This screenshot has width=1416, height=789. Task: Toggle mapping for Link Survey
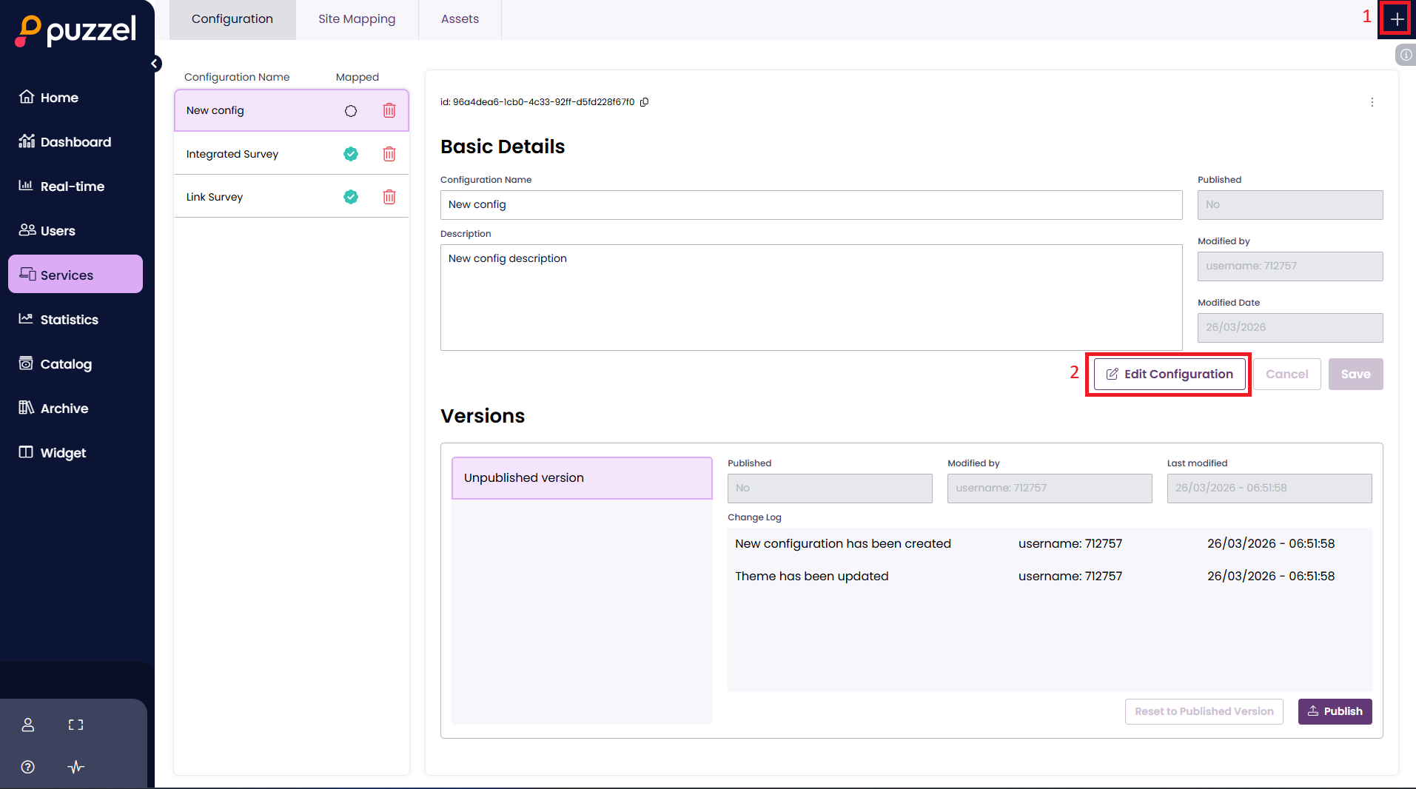(350, 197)
